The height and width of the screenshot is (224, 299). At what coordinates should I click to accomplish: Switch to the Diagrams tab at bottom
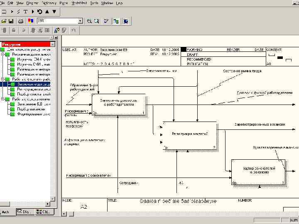pos(25,212)
